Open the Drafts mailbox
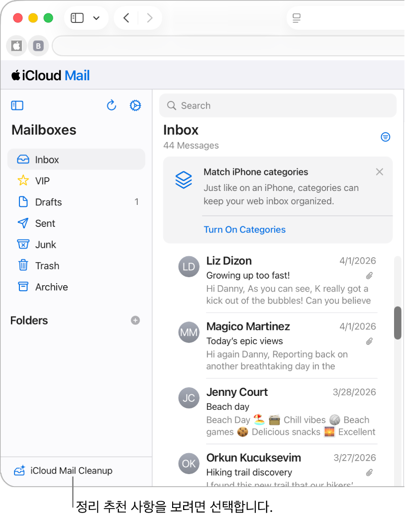 tap(76, 202)
